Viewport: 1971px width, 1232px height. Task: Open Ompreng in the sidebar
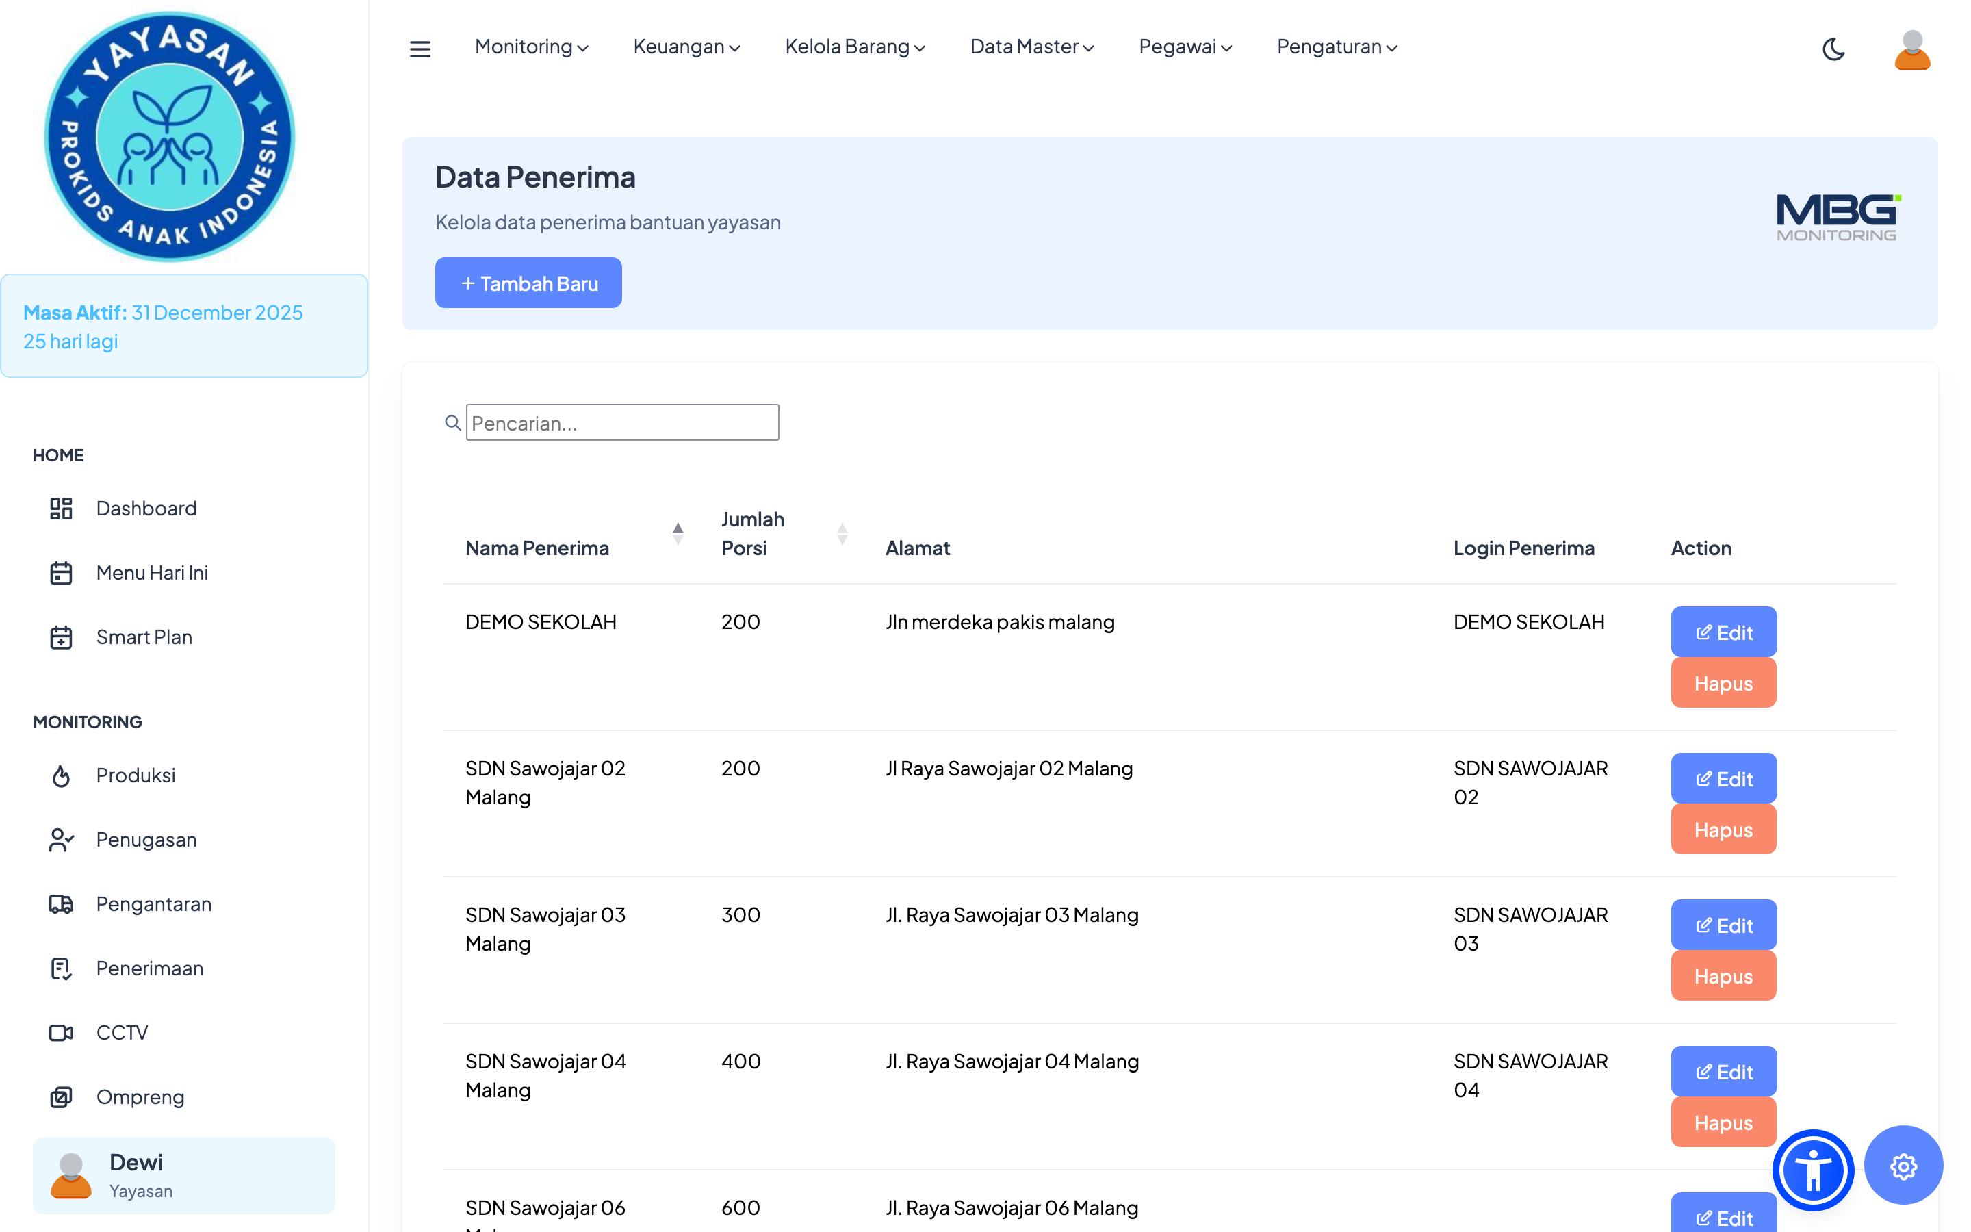[140, 1096]
